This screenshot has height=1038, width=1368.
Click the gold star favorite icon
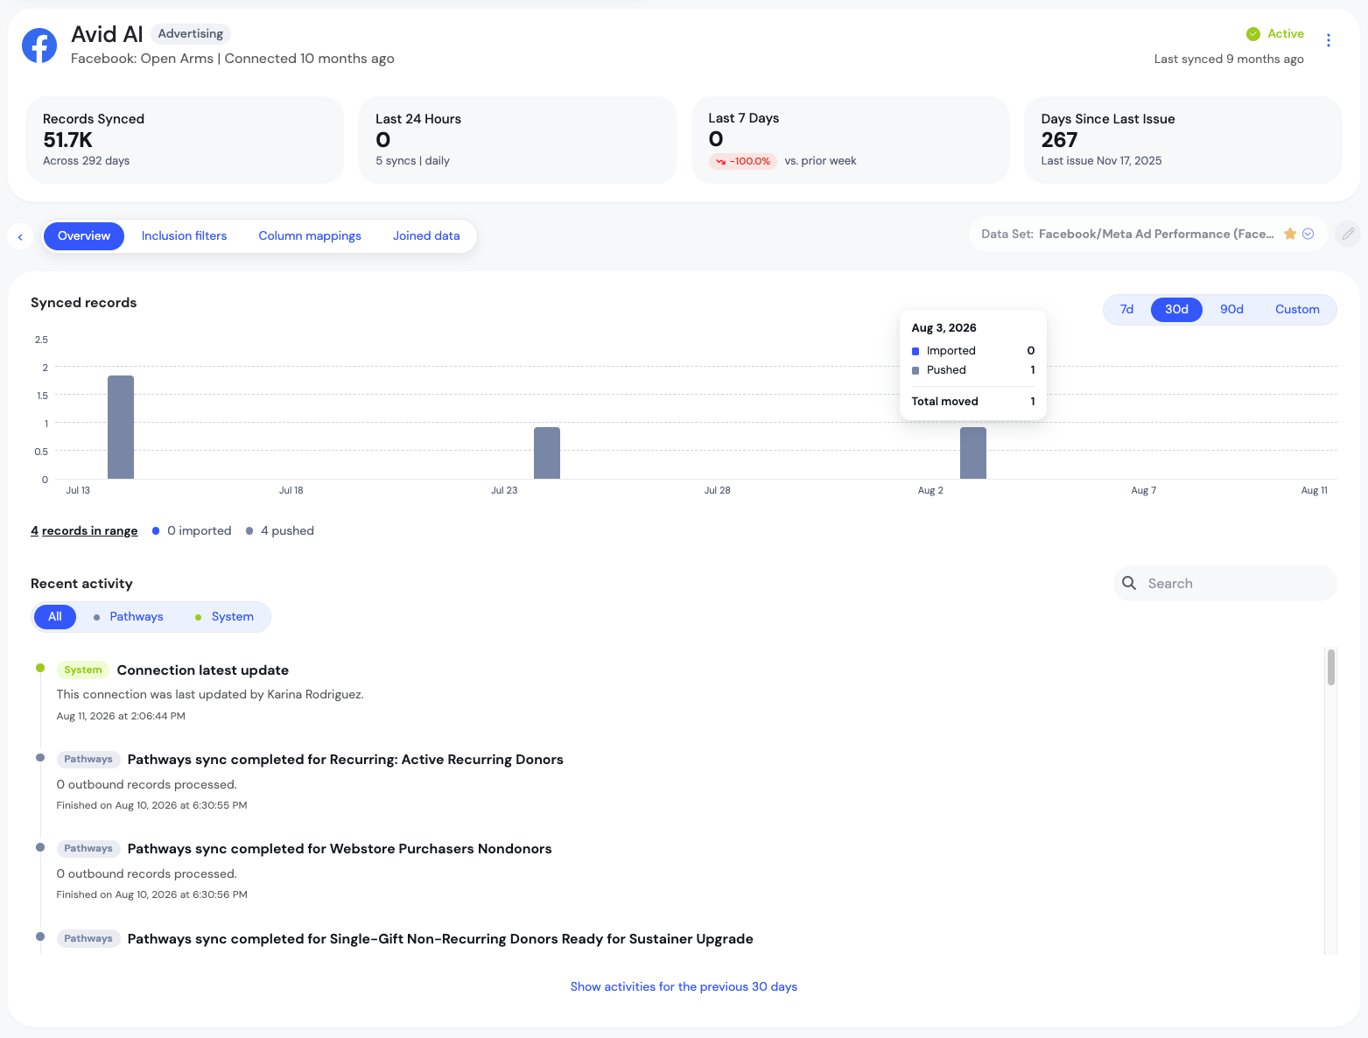(1289, 234)
